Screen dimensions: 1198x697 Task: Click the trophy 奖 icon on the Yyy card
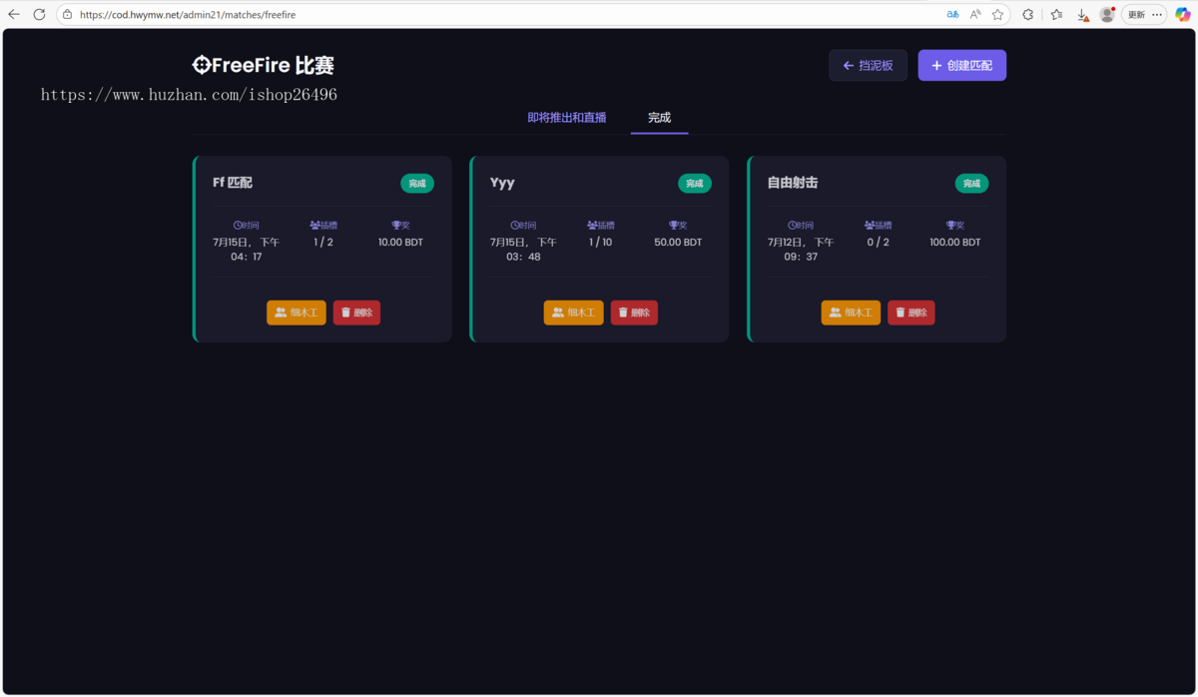(x=671, y=225)
